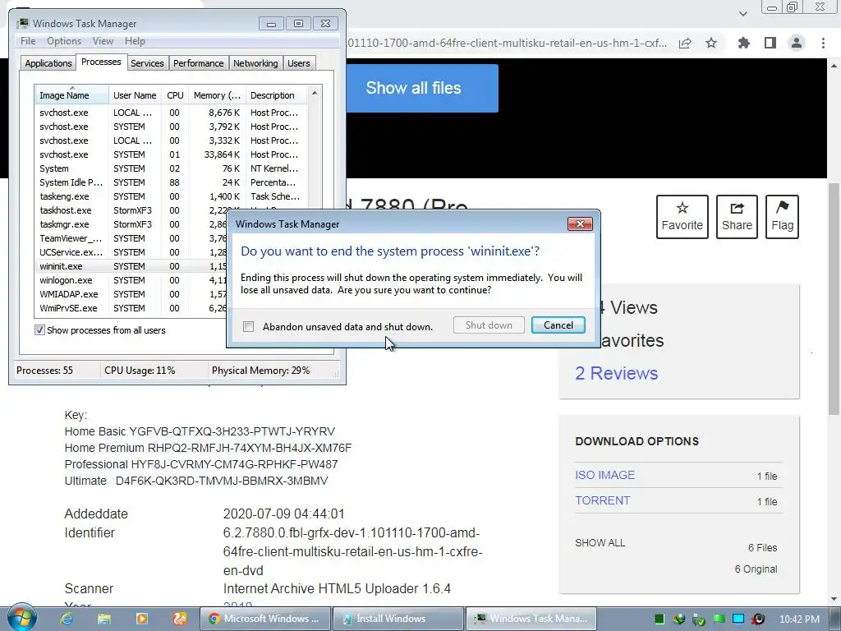Viewport: 841px width, 631px height.
Task: Click the orange UC Browser taskbar icon
Action: (180, 619)
